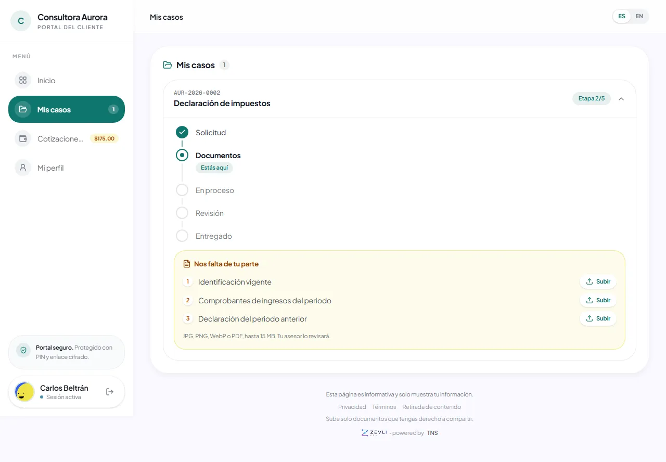Open the Mi perfil menu item
The image size is (666, 462).
coord(67,168)
